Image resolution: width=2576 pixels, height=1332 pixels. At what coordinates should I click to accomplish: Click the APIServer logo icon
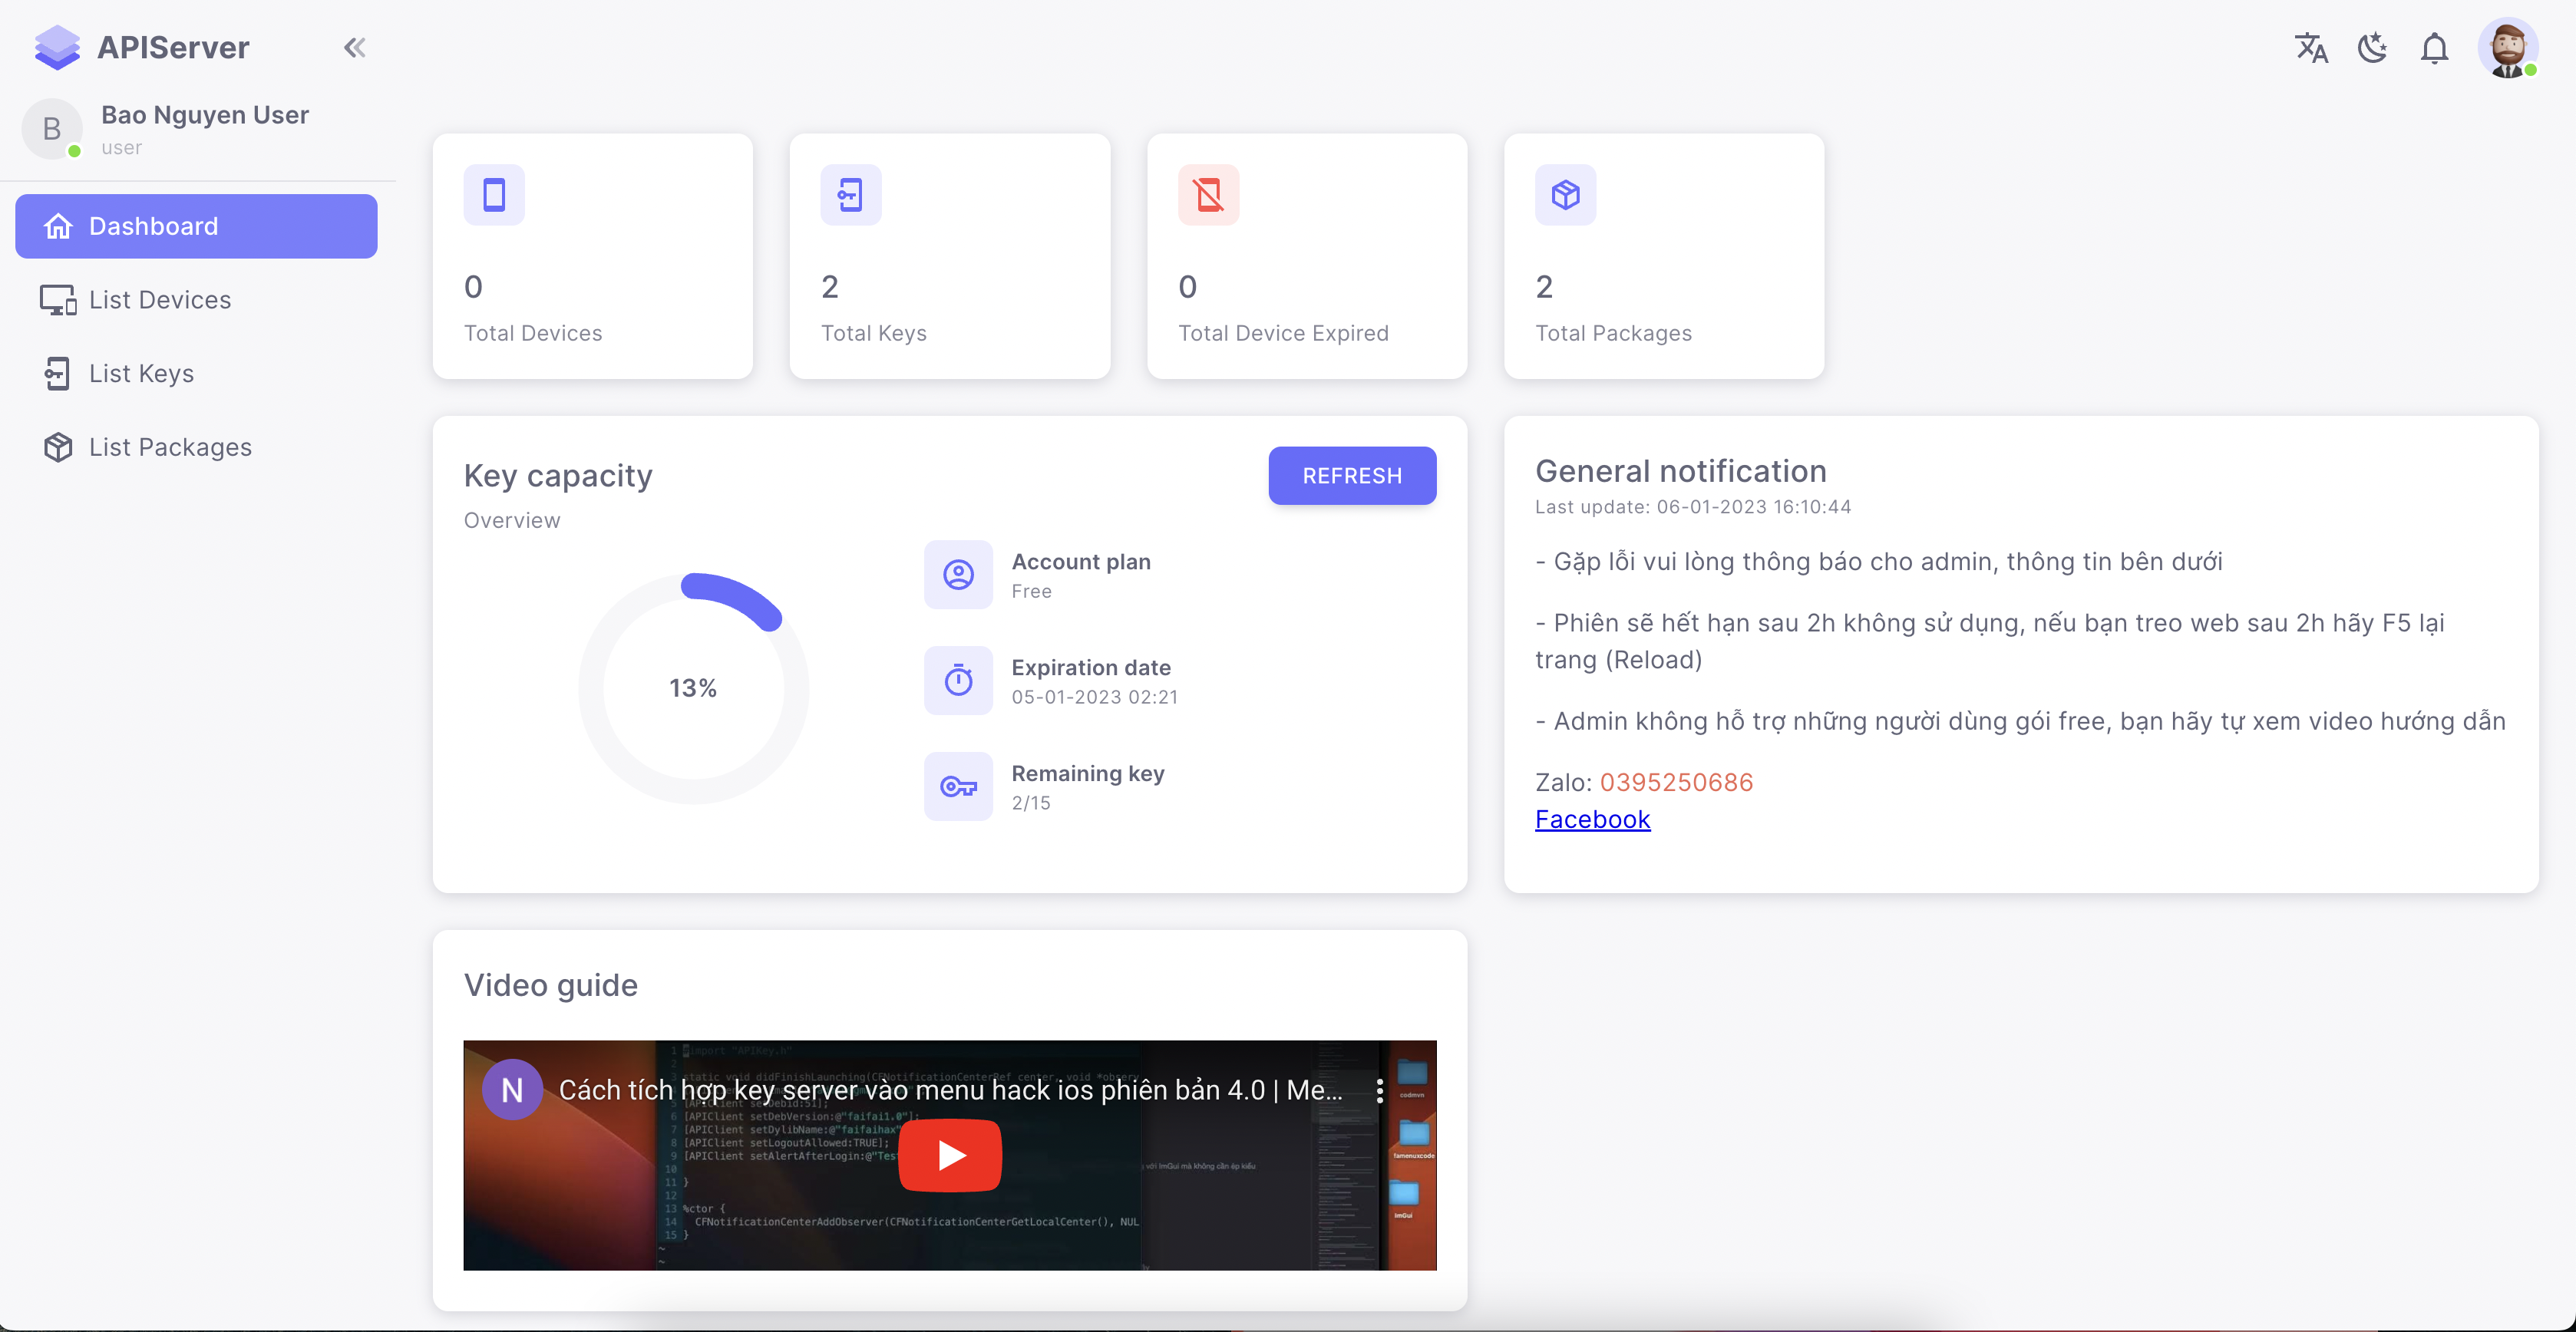tap(57, 47)
